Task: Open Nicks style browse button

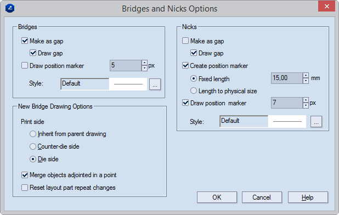Action: (316, 121)
